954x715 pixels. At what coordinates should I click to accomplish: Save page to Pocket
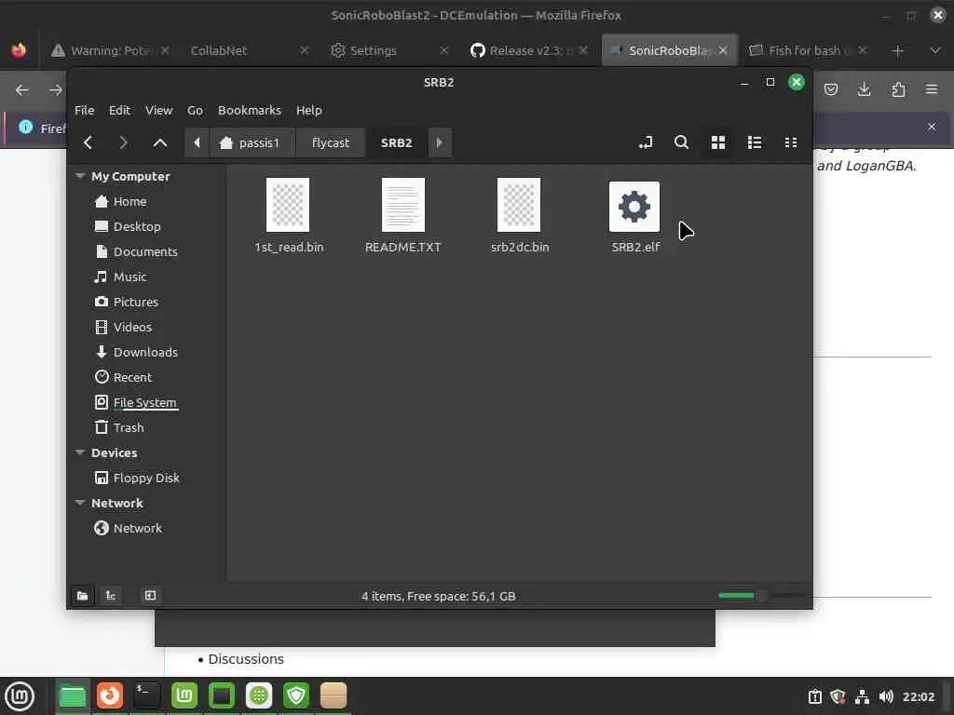830,90
